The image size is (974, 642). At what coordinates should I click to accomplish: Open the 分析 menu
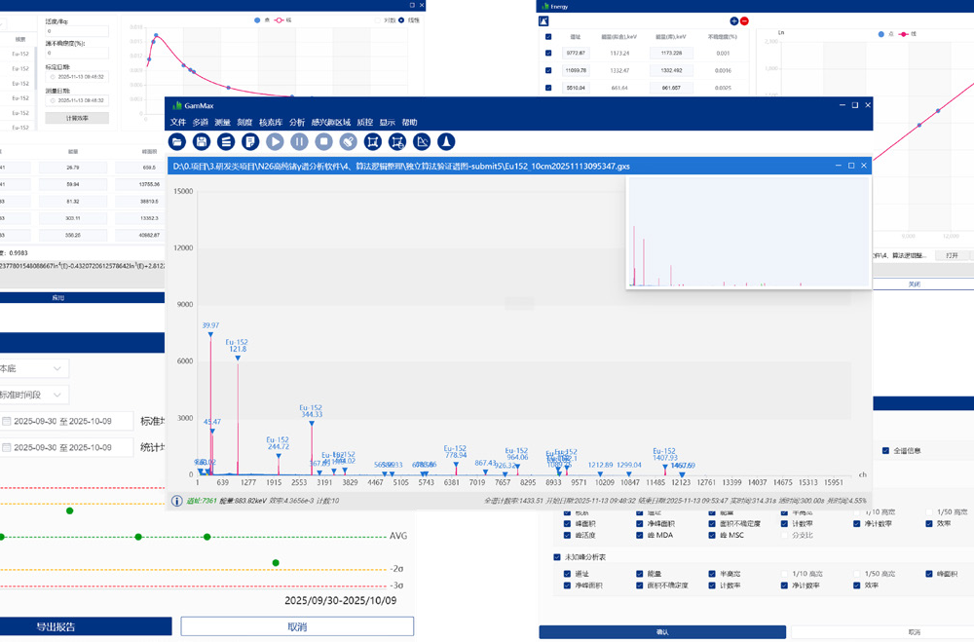click(x=297, y=123)
